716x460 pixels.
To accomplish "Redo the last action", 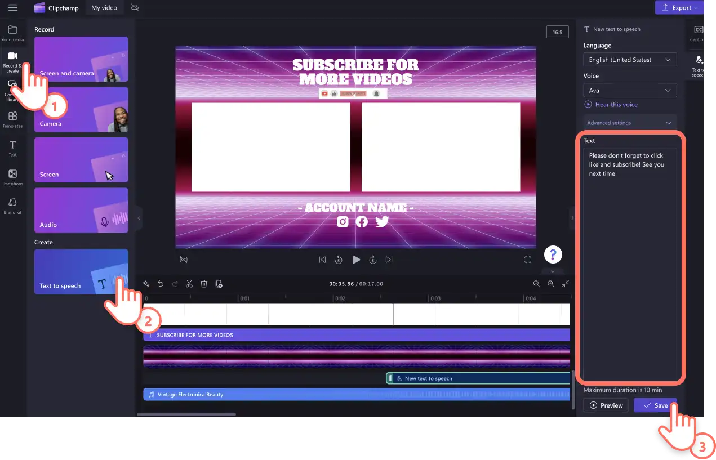I will click(x=175, y=284).
